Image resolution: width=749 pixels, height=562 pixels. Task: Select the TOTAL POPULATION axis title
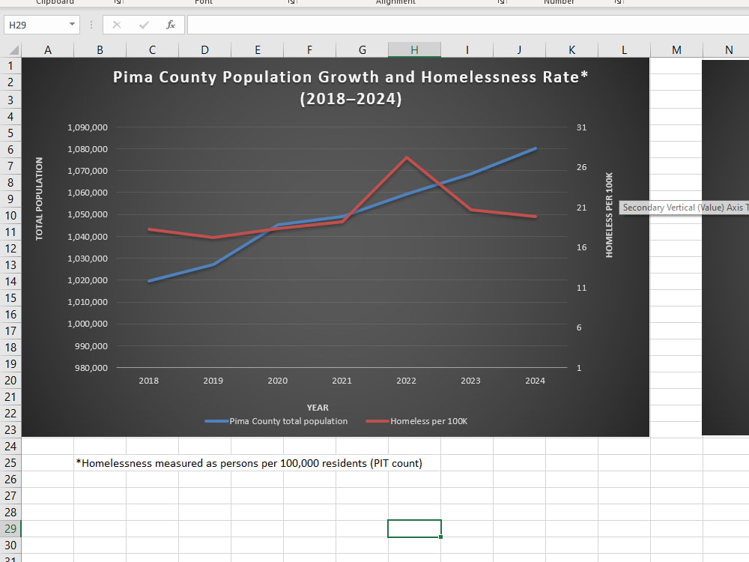pos(39,199)
